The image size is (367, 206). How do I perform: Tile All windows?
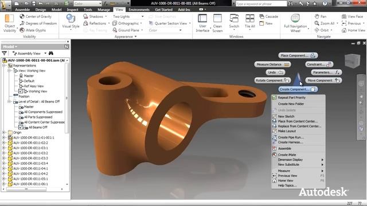(x=250, y=21)
